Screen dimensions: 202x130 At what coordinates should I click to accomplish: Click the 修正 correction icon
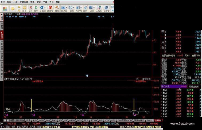click(x=24, y=9)
